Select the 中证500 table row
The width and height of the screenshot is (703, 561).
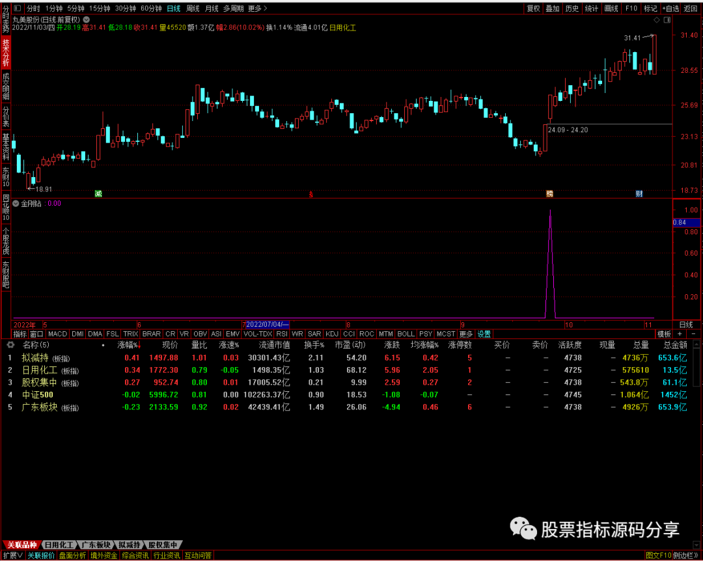coord(348,395)
